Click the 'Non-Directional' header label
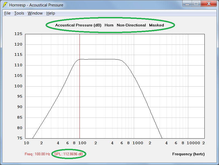The image size is (219, 165). click(x=131, y=25)
